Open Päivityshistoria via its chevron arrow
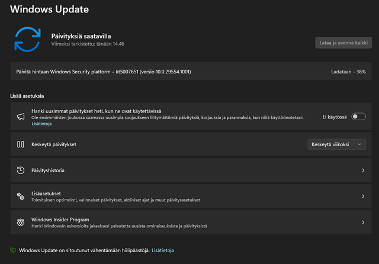This screenshot has width=379, height=264. coord(362,170)
